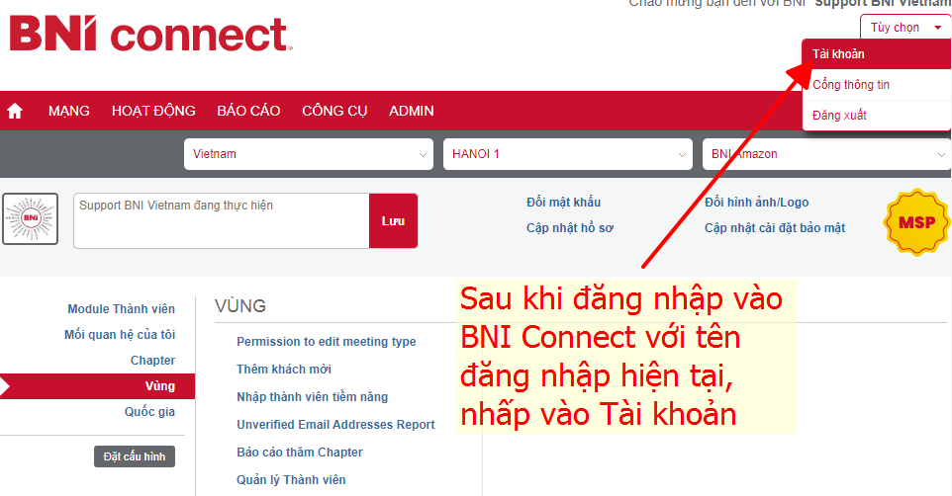Open the CÔNG CỤ menu
Screen dimensions: 952x496
click(334, 111)
